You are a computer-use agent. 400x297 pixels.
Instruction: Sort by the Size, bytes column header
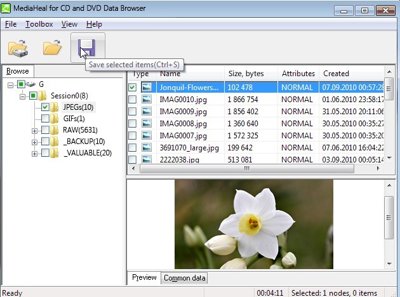pos(251,74)
